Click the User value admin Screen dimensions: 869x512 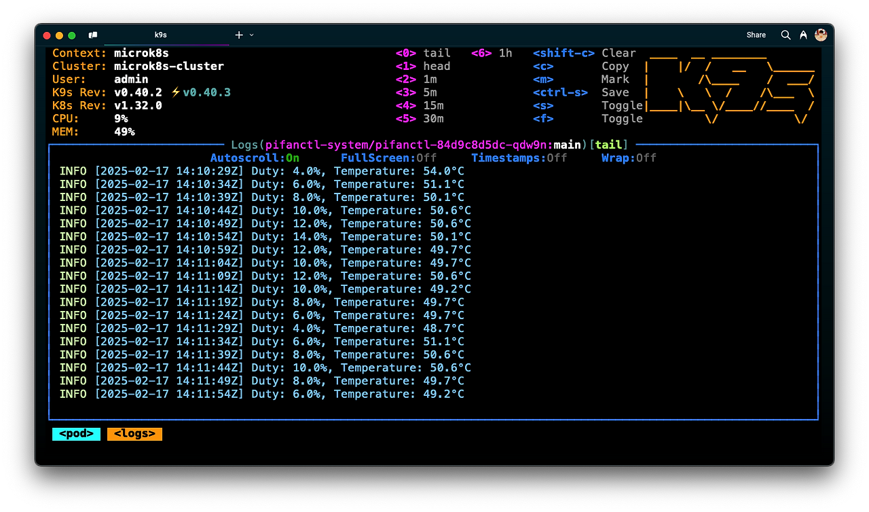coord(131,79)
